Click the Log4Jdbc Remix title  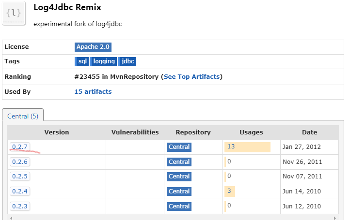coord(67,7)
